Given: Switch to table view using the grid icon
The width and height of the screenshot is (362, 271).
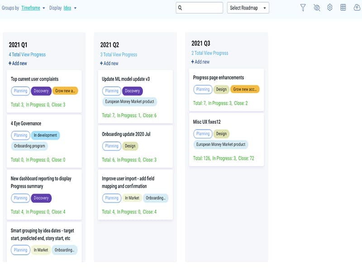Looking at the screenshot, I should tap(343, 7).
